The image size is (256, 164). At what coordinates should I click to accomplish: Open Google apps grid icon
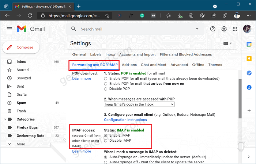pyautogui.click(x=235, y=29)
